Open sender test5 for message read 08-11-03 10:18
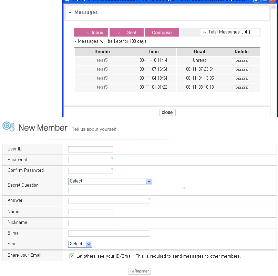The image size is (278, 276). click(102, 87)
